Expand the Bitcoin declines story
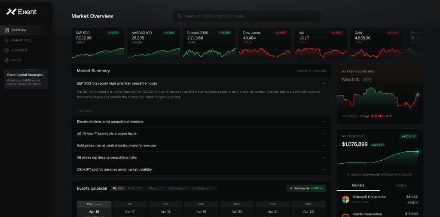 pyautogui.click(x=324, y=122)
